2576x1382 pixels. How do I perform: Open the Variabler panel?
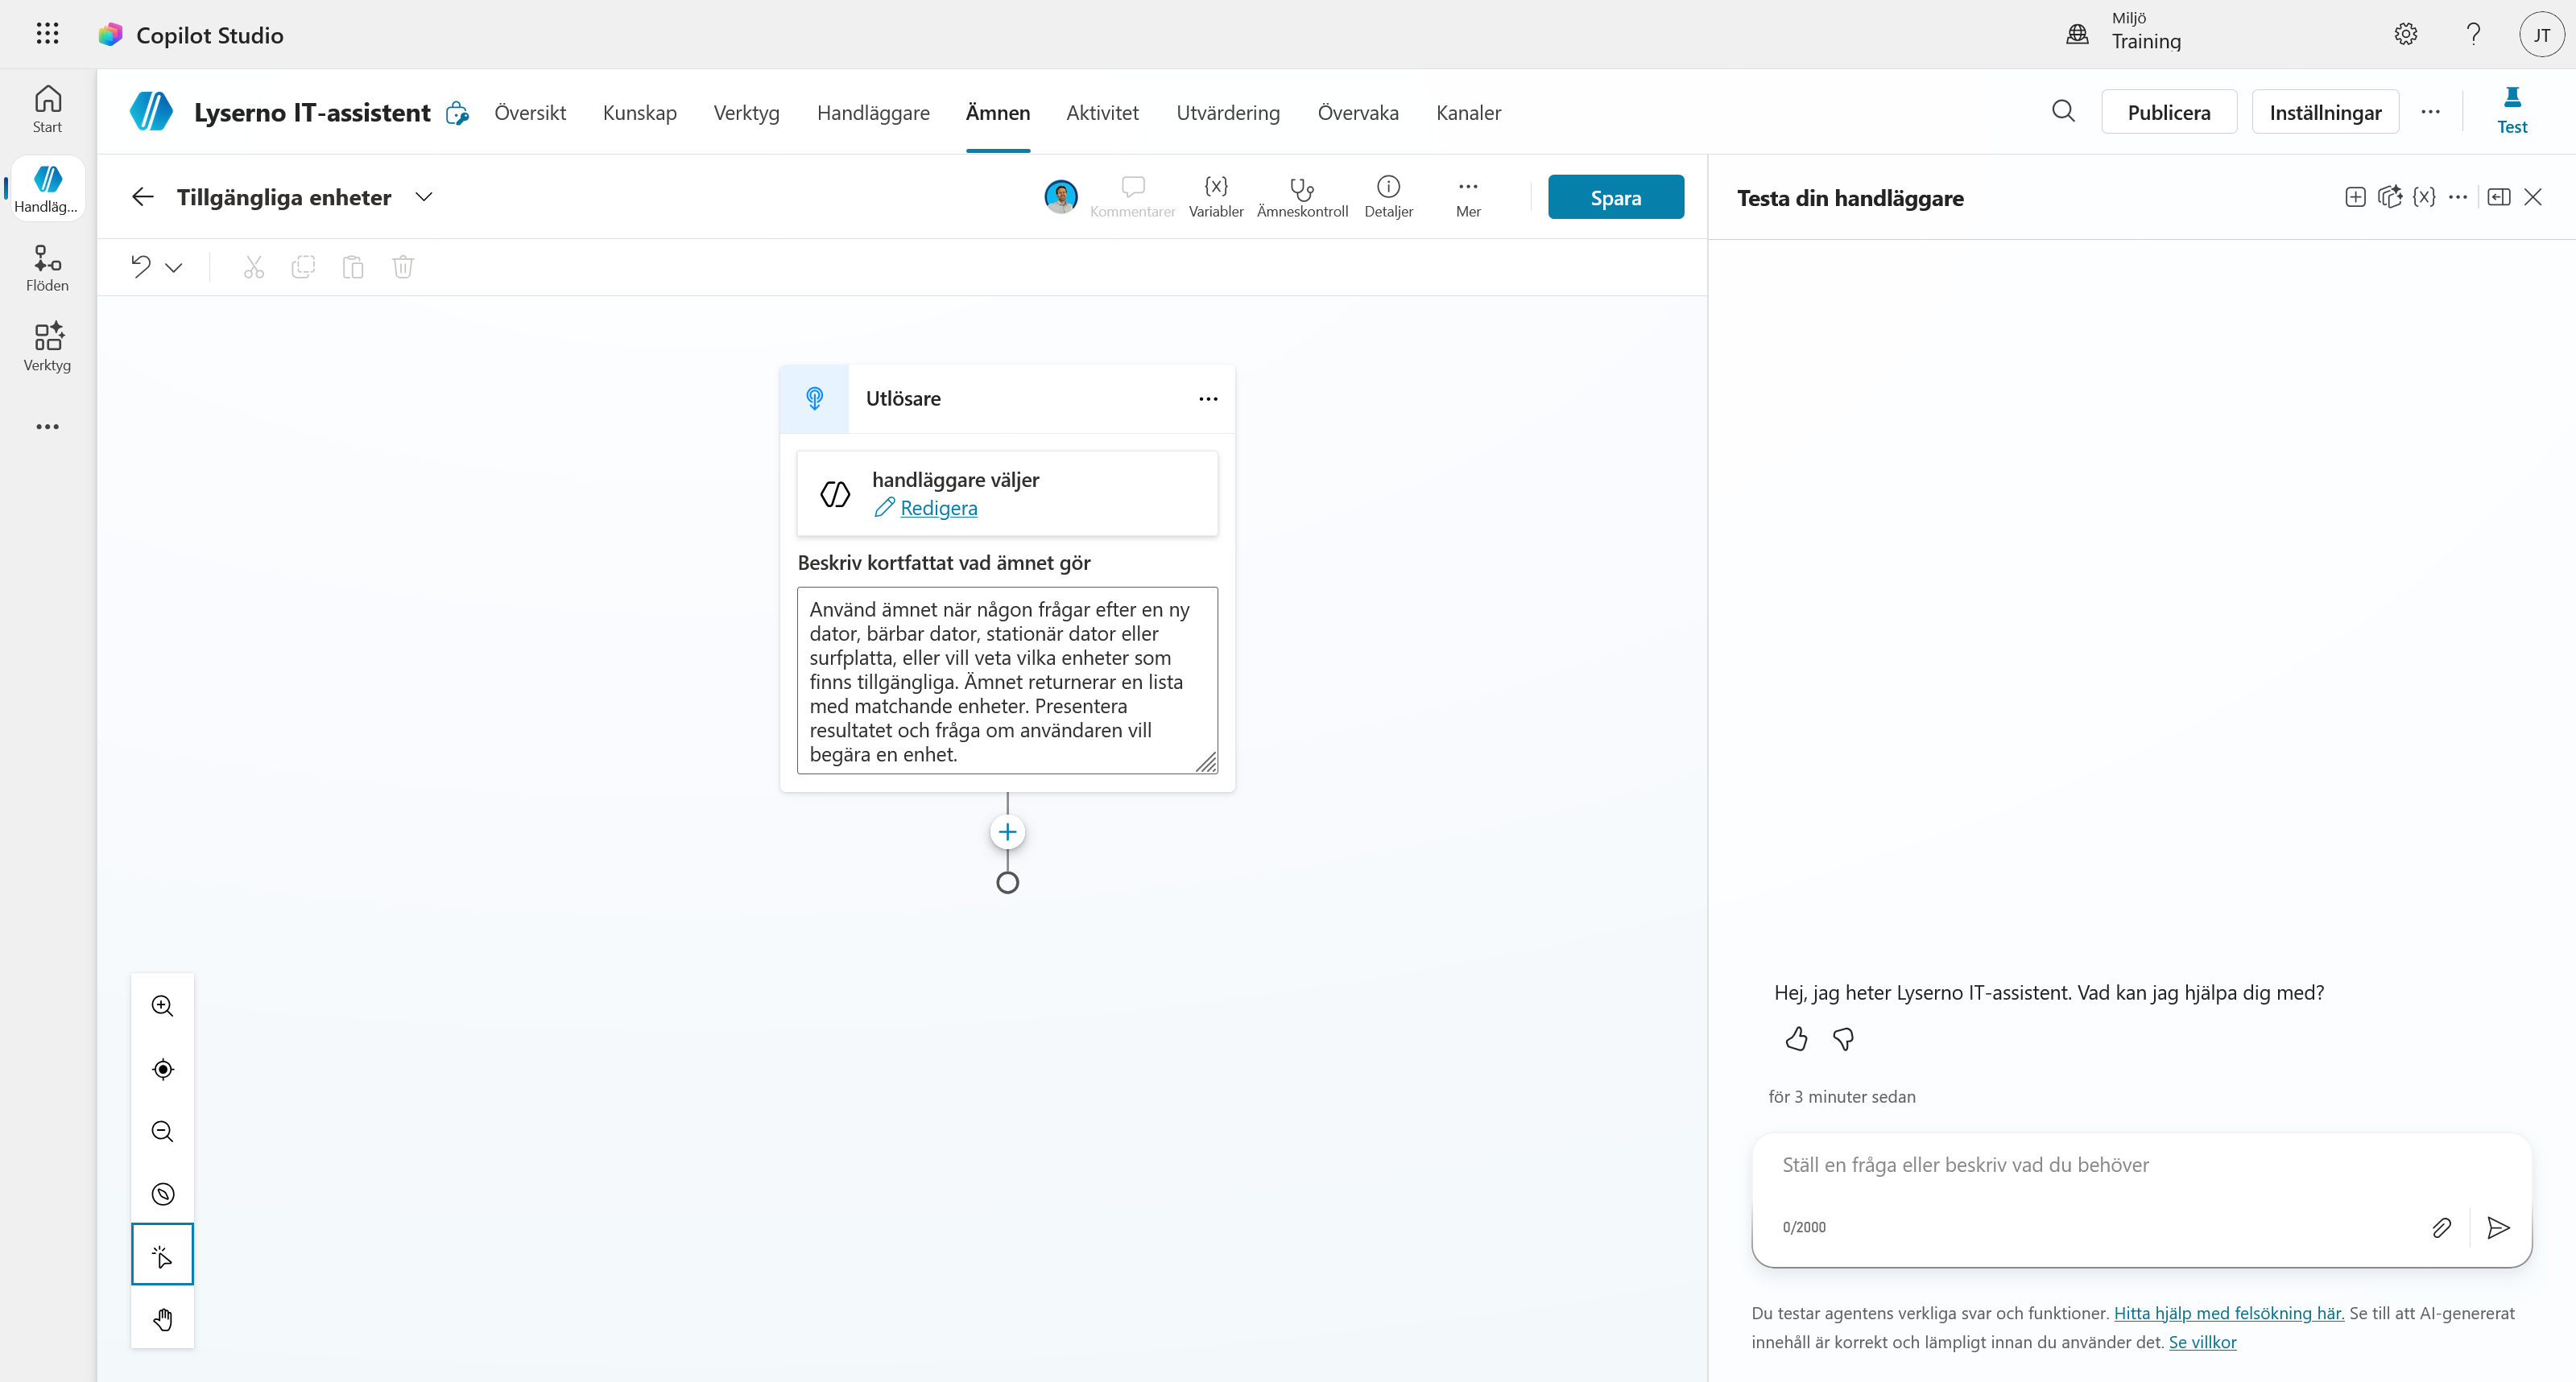click(1216, 197)
